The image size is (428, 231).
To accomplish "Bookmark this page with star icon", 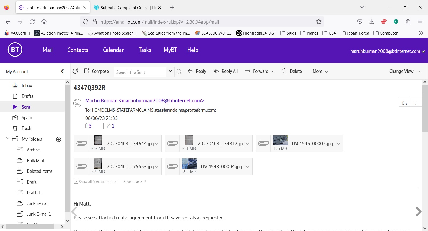I will (x=319, y=22).
